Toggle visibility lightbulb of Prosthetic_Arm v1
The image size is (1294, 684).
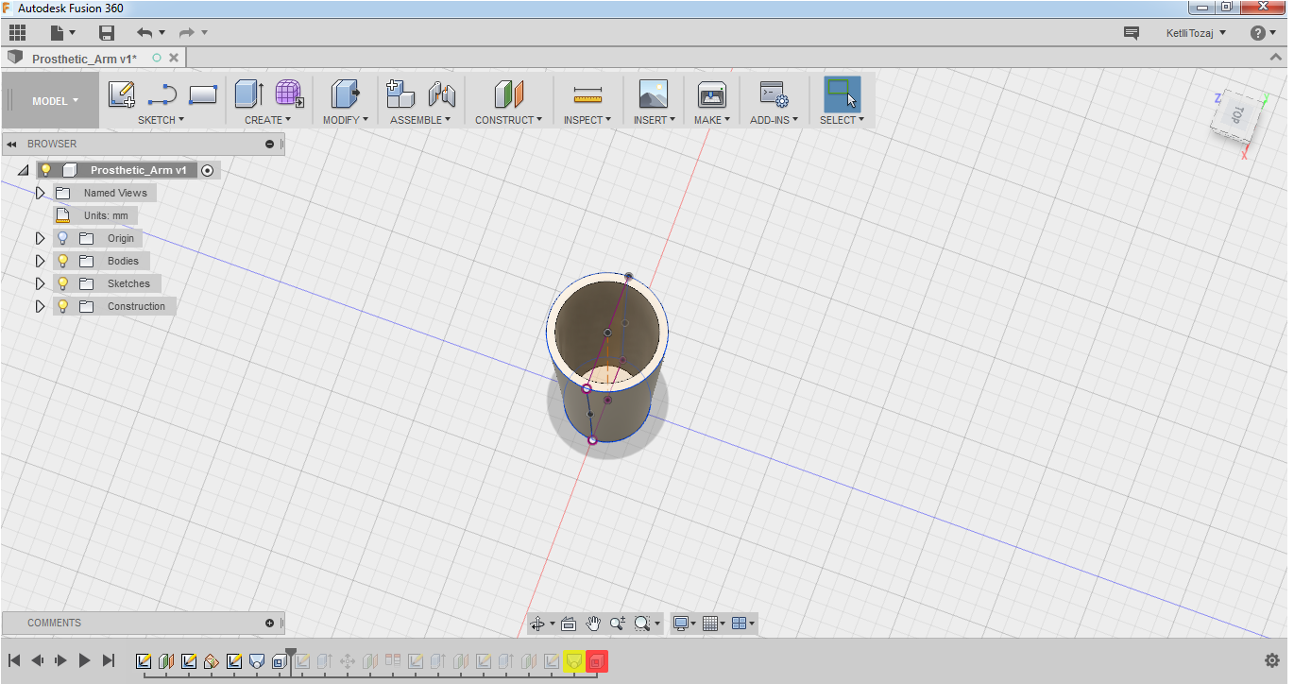click(x=45, y=170)
